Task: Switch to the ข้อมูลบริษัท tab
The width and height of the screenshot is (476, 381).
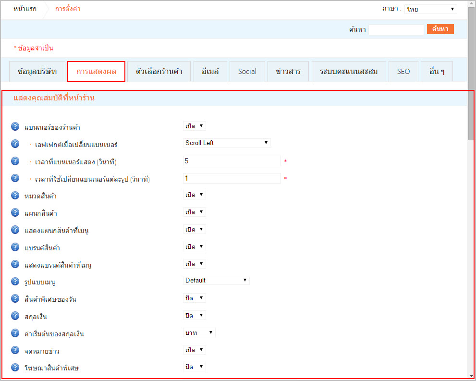Action: tap(37, 72)
